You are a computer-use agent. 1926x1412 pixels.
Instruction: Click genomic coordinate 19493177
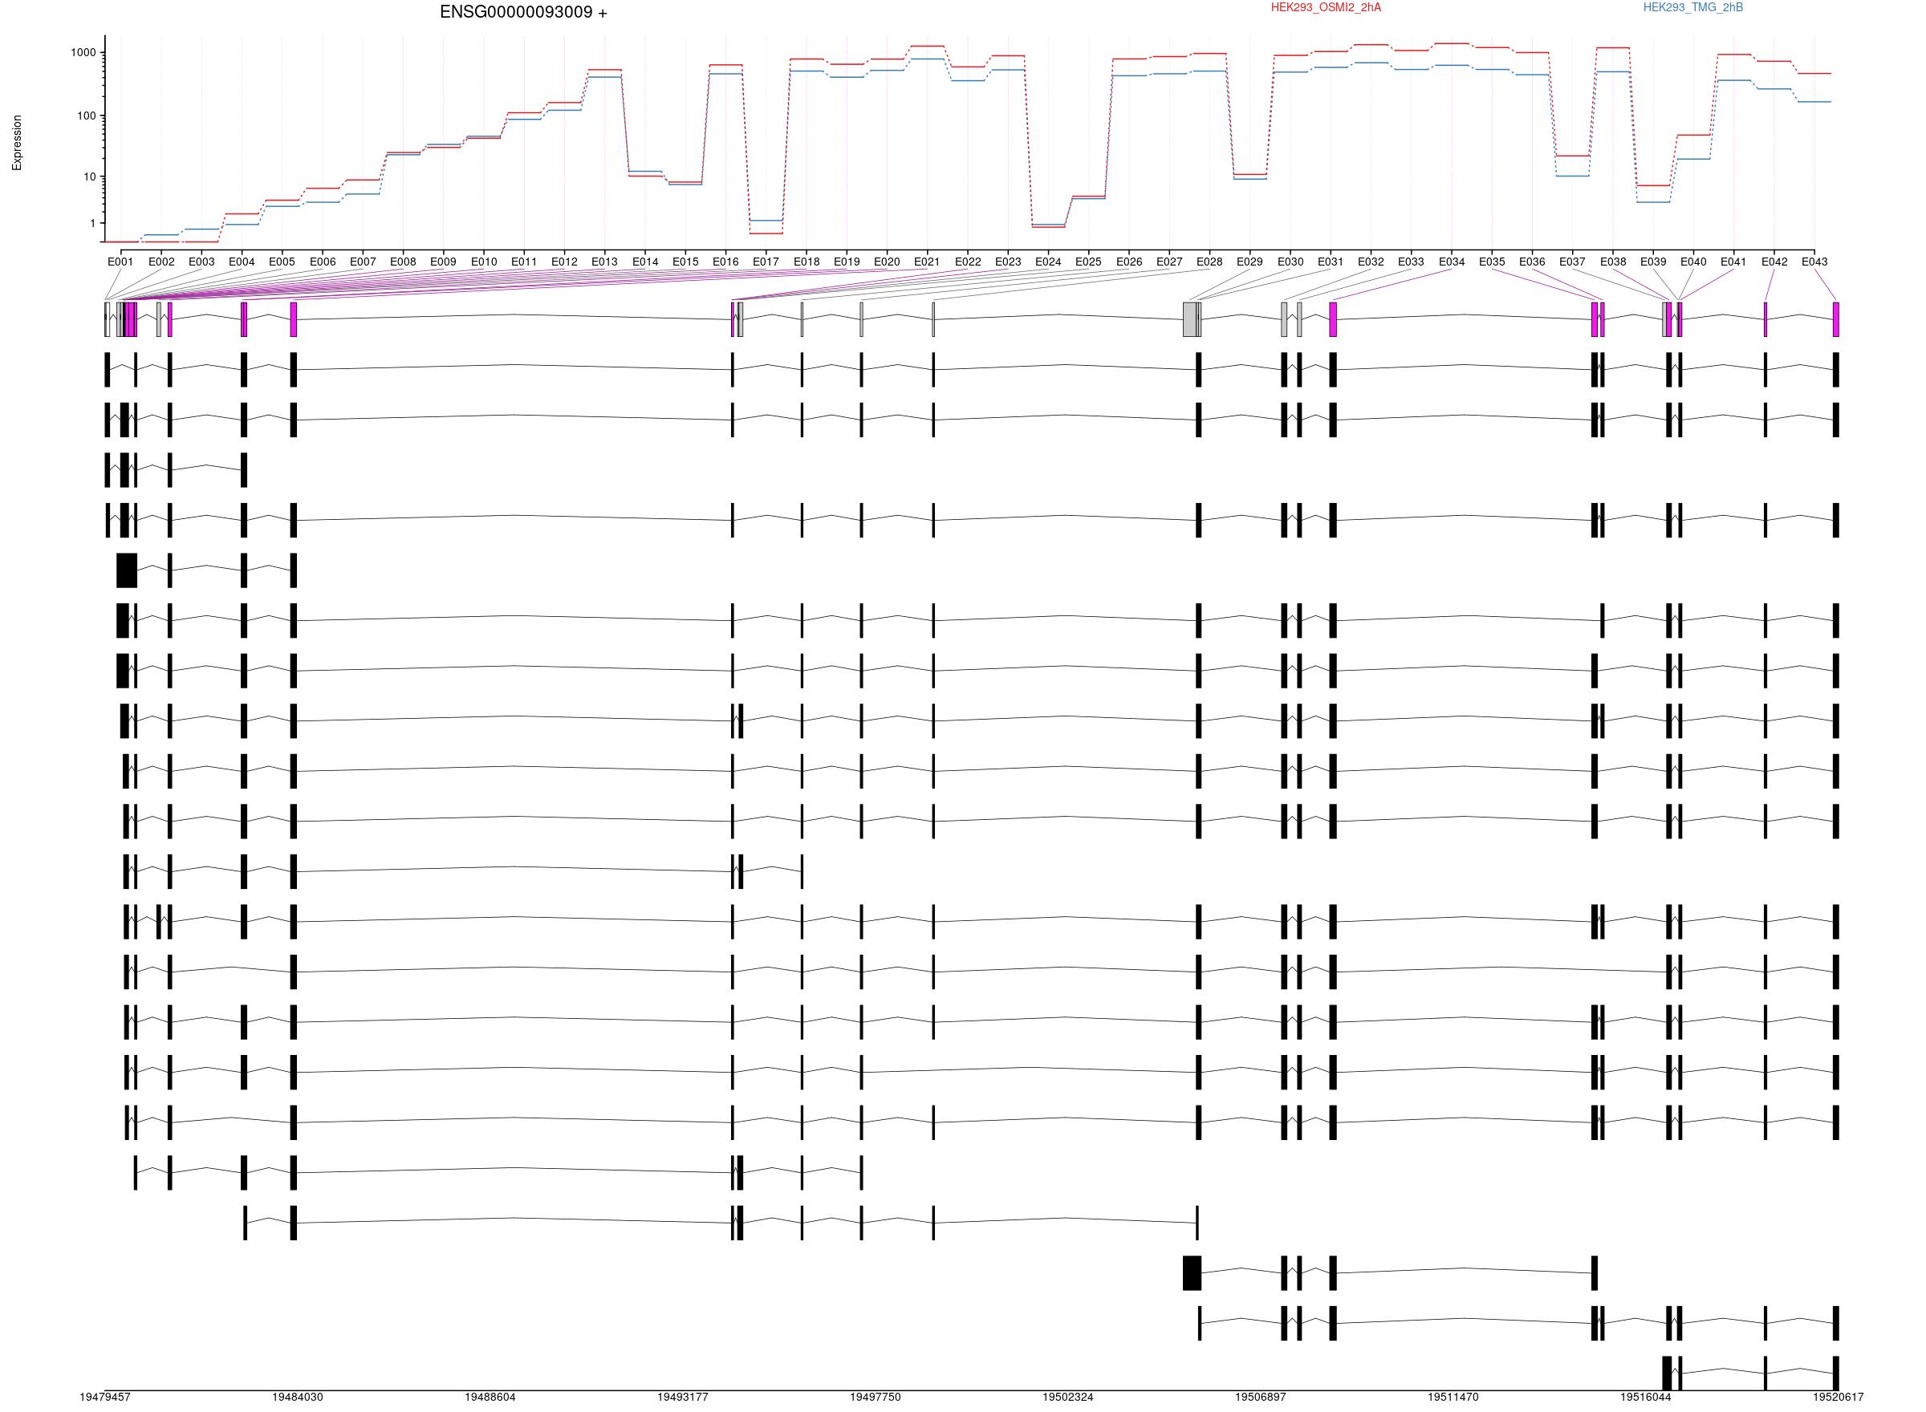682,1397
